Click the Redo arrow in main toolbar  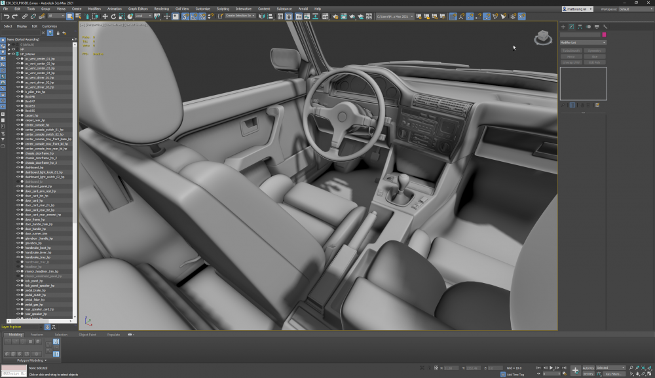(x=14, y=16)
